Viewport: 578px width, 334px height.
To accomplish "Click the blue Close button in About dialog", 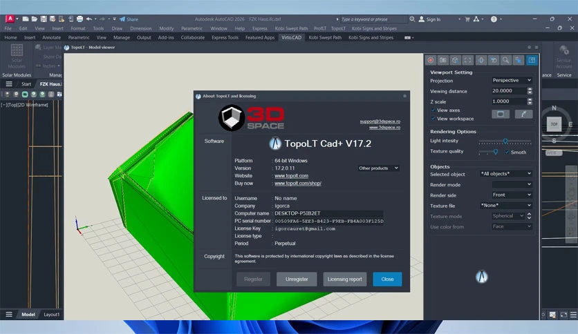I will tap(387, 279).
